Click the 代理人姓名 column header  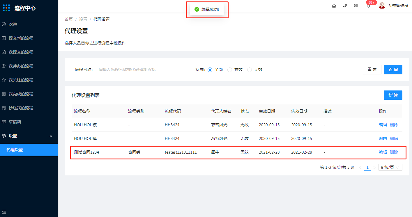click(221, 111)
